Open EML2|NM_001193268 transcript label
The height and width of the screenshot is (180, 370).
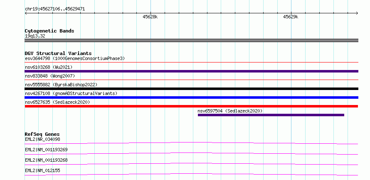pyautogui.click(x=46, y=160)
